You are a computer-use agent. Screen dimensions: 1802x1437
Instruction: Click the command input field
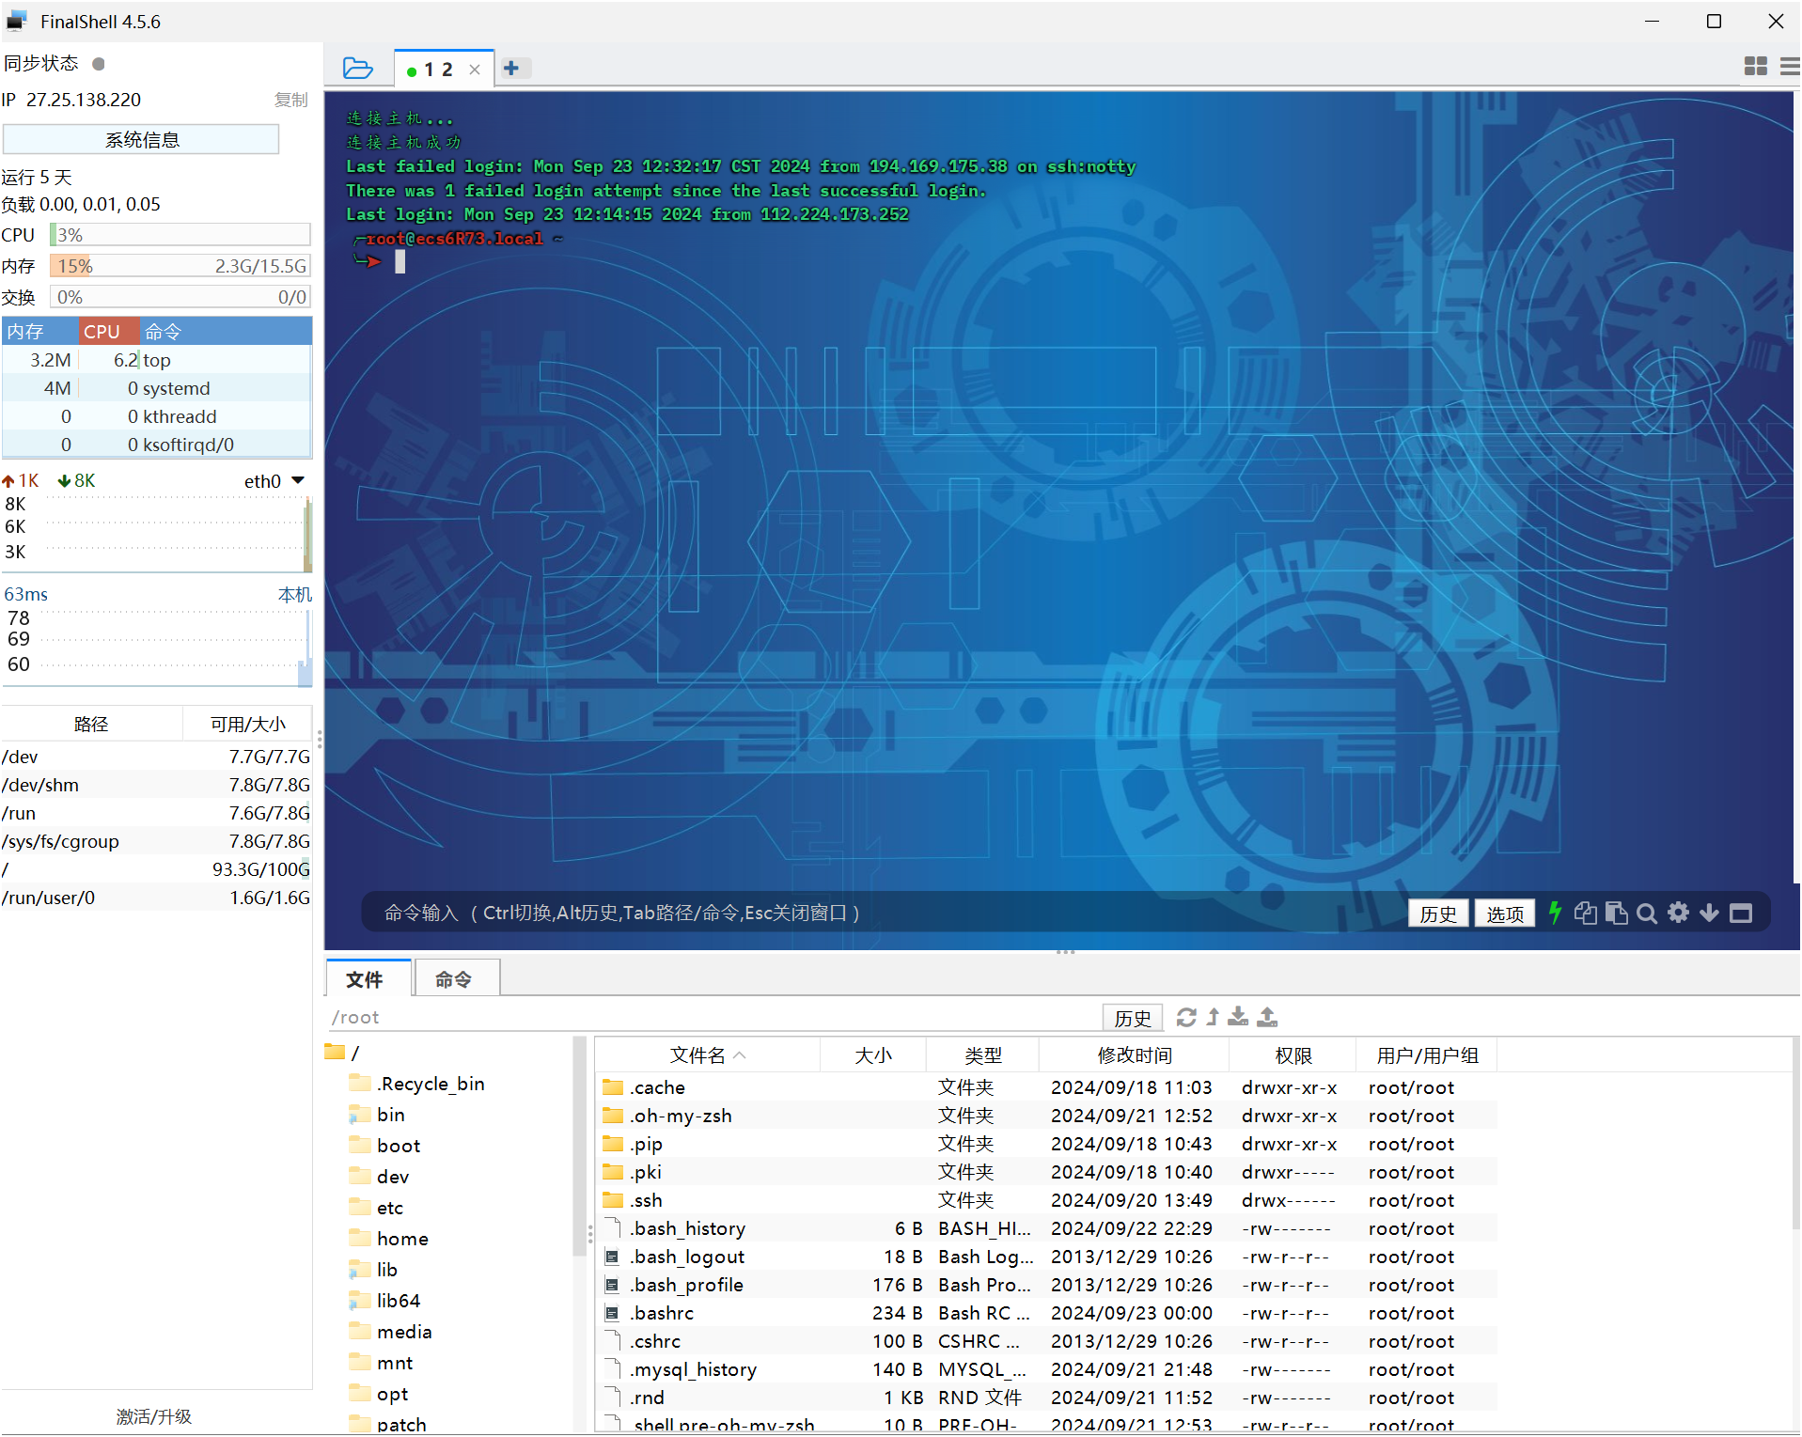tap(846, 913)
